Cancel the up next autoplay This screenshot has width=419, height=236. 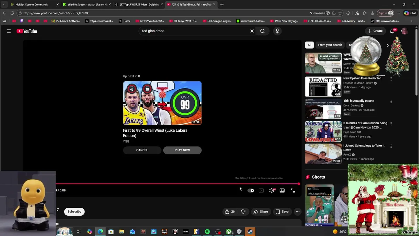tap(142, 150)
